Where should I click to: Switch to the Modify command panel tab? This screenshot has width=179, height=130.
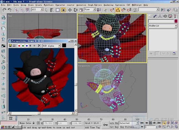tap(155, 16)
